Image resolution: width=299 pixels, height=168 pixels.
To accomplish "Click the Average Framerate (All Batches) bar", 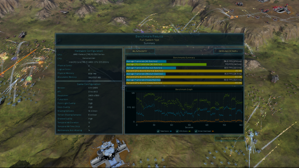I will 146,61.
